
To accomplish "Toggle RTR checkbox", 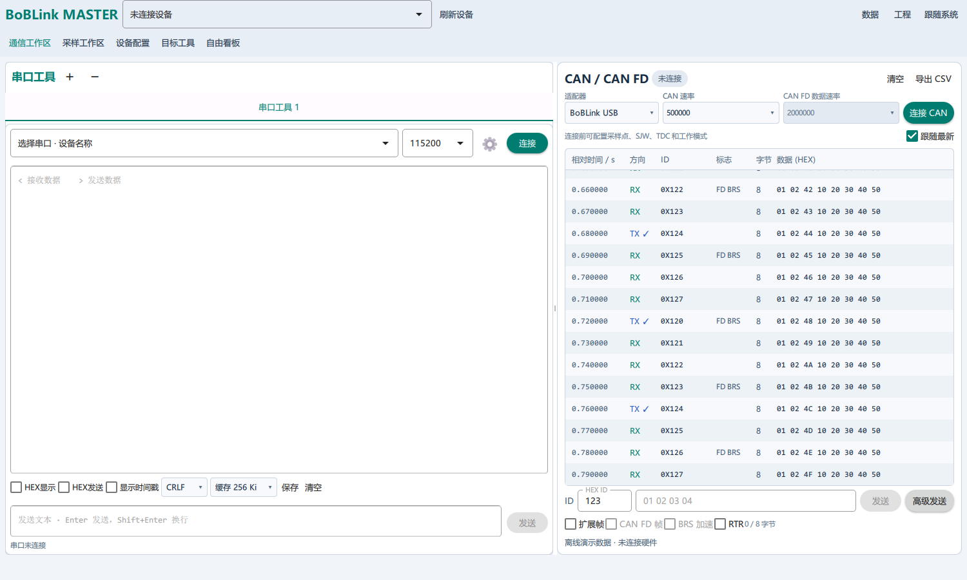I will point(720,524).
